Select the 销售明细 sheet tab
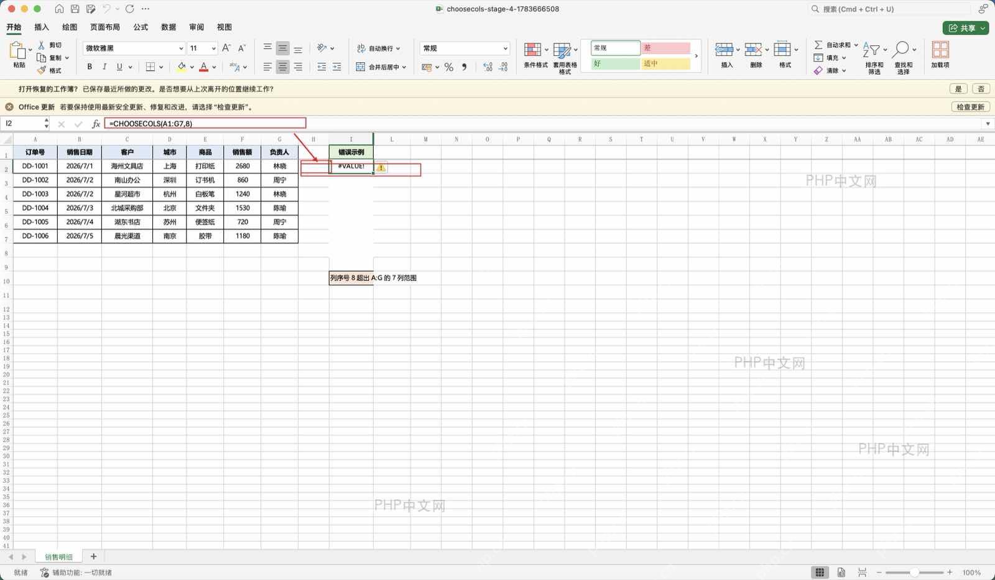 pos(58,557)
